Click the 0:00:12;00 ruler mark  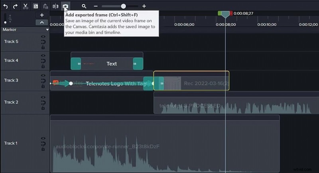[308, 25]
